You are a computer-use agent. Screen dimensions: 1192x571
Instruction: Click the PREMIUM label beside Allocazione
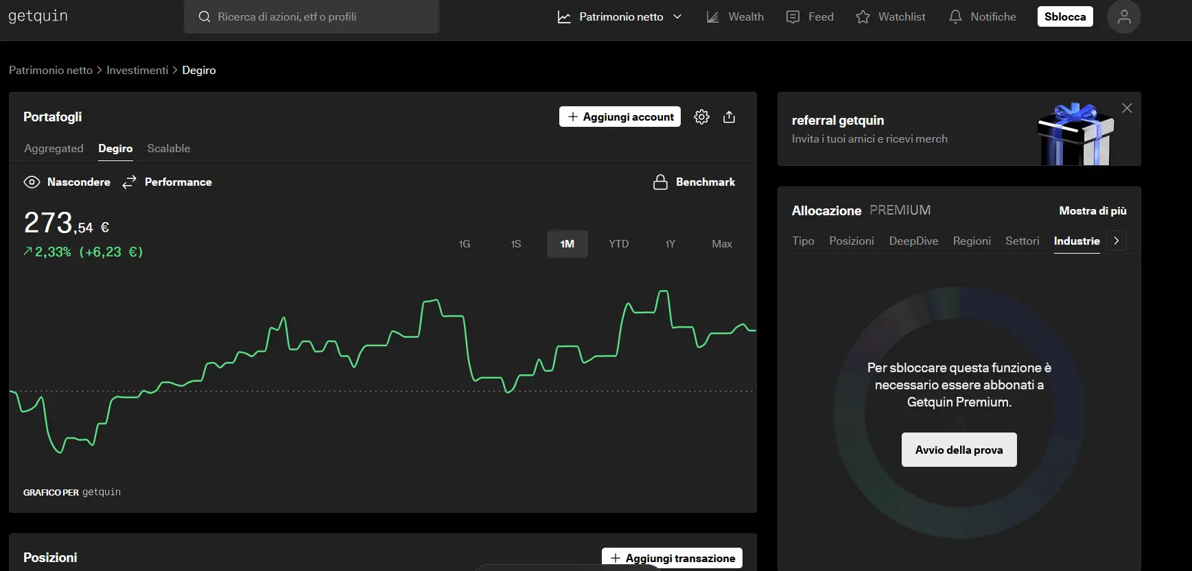pyautogui.click(x=900, y=210)
